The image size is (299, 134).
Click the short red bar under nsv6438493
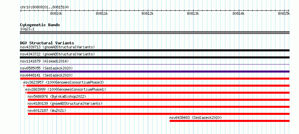(229, 121)
